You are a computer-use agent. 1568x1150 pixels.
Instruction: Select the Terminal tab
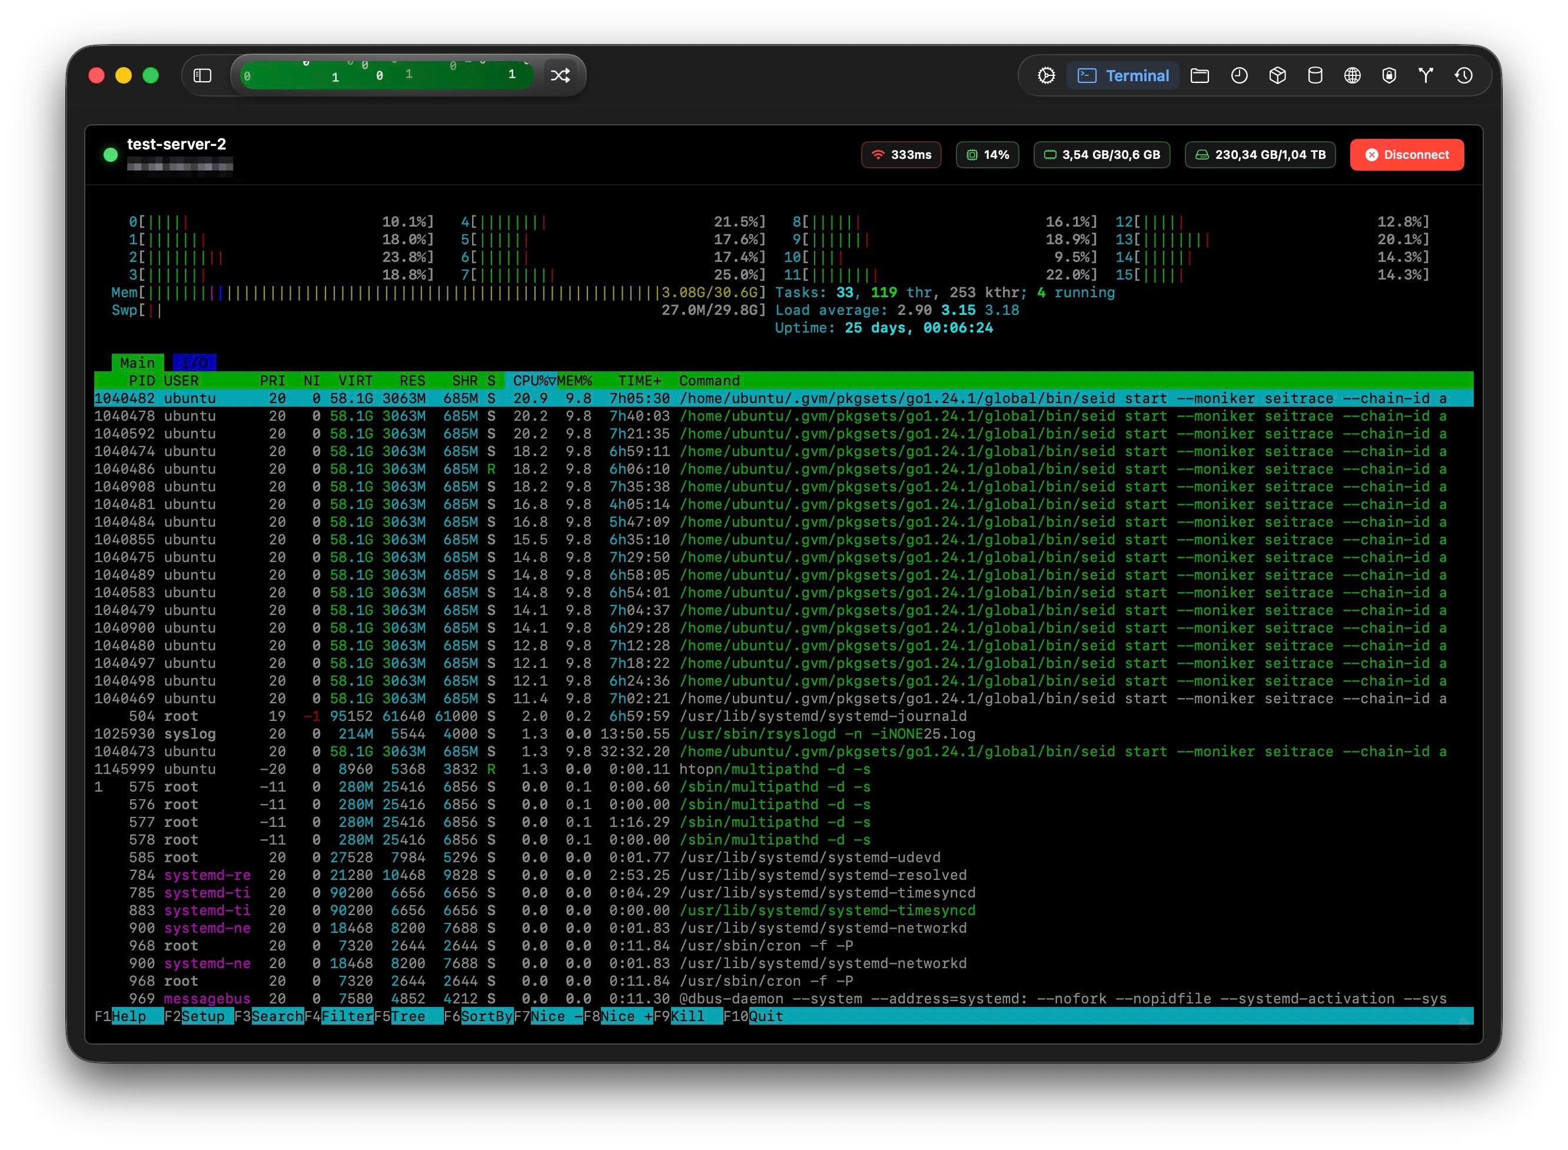[x=1122, y=75]
